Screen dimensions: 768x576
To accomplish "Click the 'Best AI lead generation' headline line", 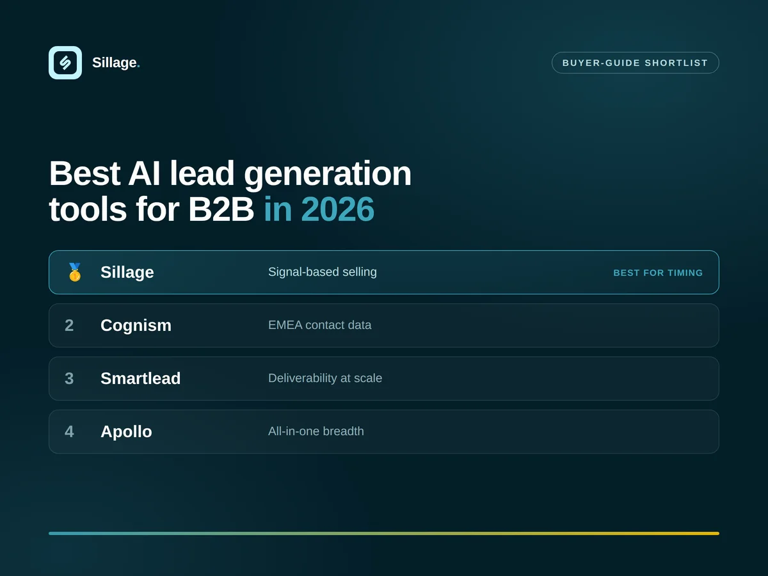I will coord(230,173).
